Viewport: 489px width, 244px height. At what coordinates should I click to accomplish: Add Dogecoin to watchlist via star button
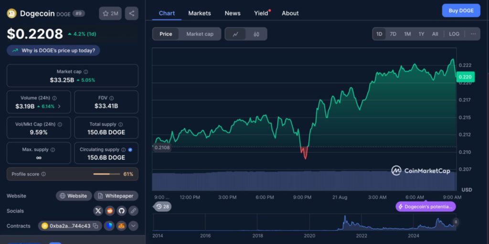(110, 13)
